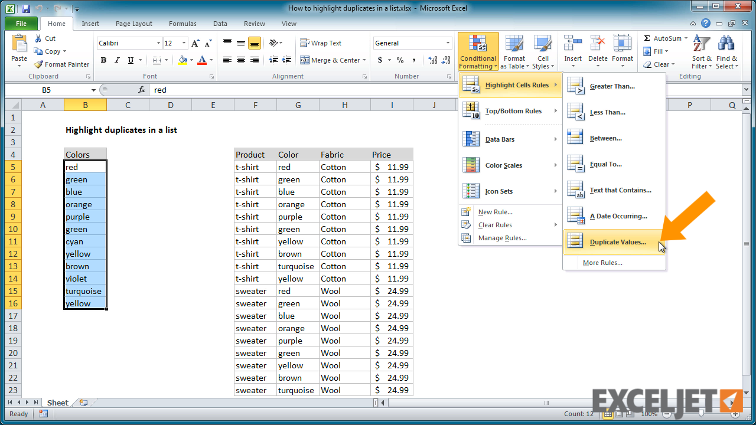Click Decrease Decimal icon
The height and width of the screenshot is (425, 756).
click(447, 60)
